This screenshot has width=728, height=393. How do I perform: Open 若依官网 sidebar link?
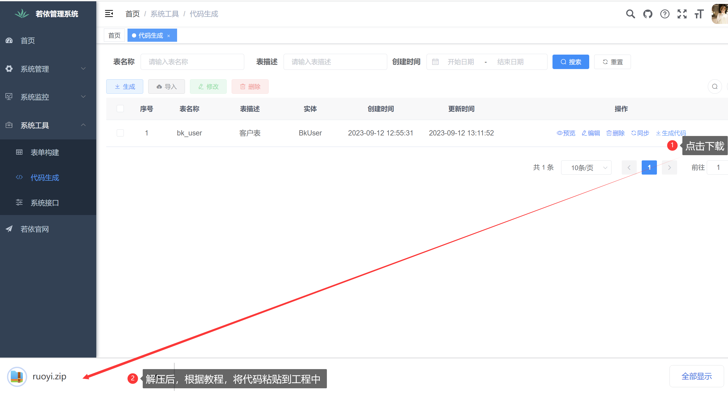[x=48, y=229]
